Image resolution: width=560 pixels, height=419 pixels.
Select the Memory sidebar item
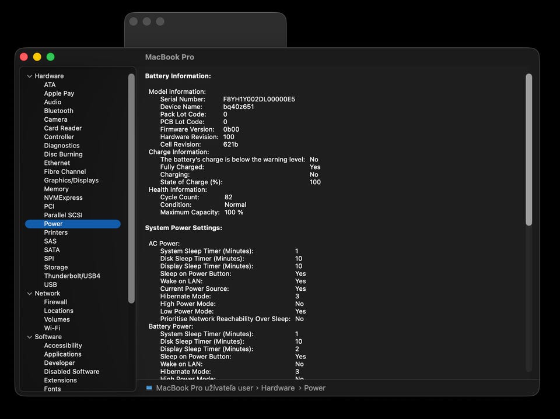[56, 189]
